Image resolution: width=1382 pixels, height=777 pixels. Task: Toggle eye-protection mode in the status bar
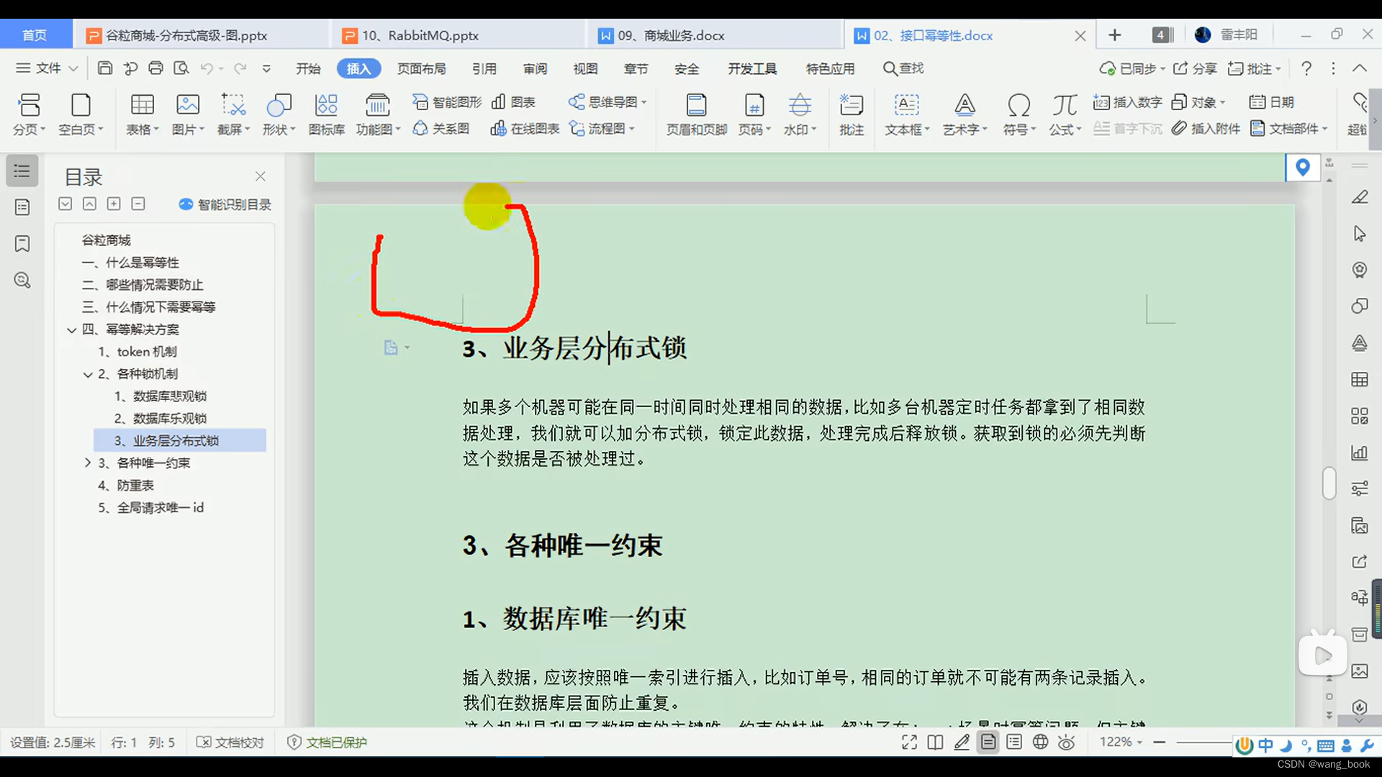click(x=1066, y=742)
